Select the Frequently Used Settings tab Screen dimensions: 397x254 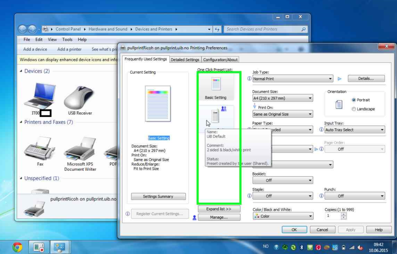[145, 59]
